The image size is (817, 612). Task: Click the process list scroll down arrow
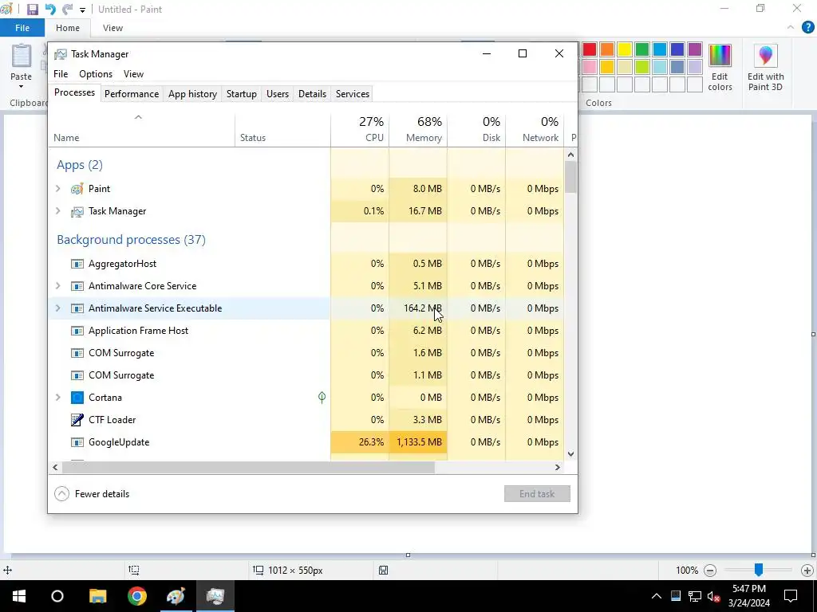[x=571, y=453]
